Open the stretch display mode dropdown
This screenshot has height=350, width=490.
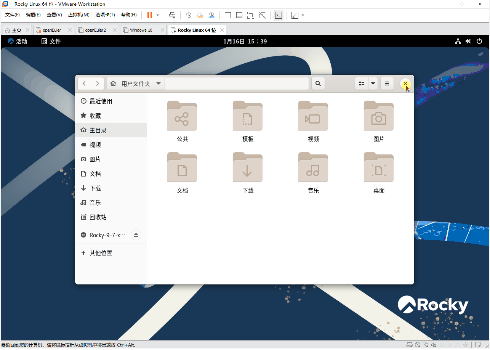(x=303, y=15)
